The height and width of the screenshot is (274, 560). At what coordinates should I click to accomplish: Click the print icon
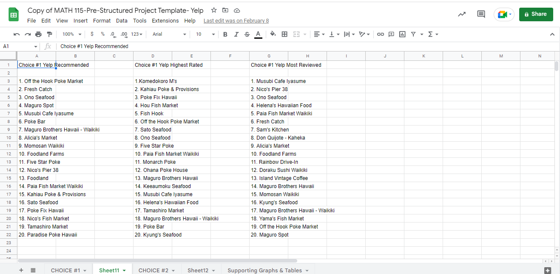point(39,34)
